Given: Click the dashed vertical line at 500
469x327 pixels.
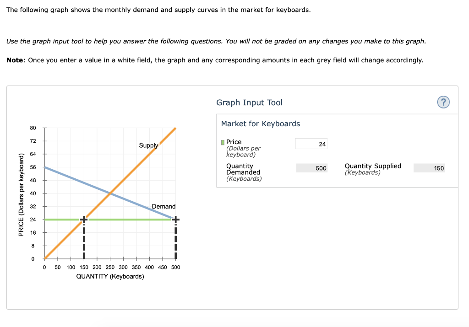Looking at the screenshot, I should (x=175, y=240).
